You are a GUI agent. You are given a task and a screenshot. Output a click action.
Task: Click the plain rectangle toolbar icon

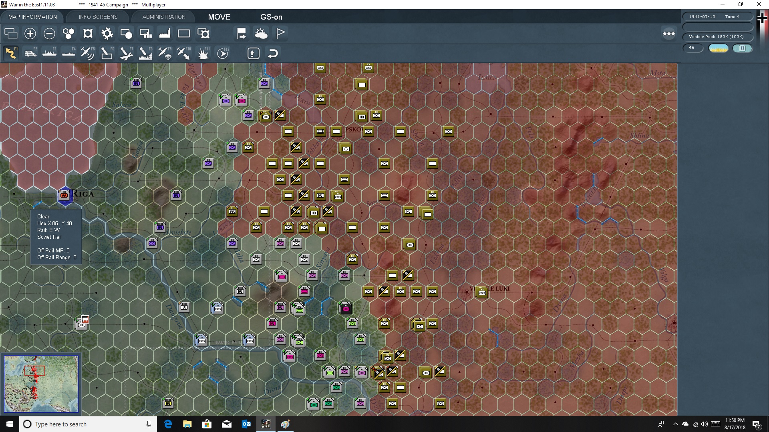(184, 34)
